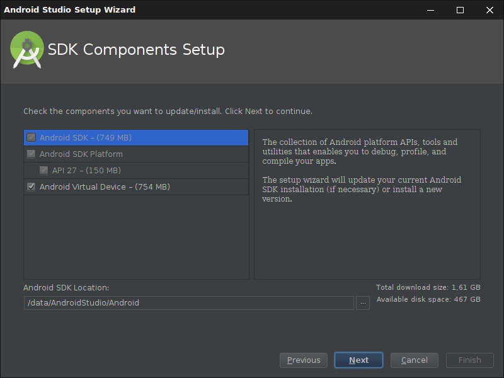Close the Android Studio Setup Wizard
Screen dimensions: 504x378
(x=490, y=10)
